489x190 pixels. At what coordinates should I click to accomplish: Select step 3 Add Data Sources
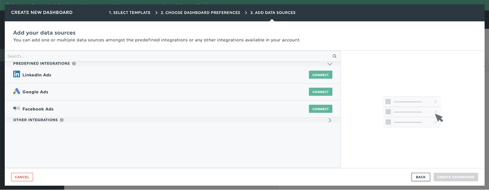click(x=273, y=13)
